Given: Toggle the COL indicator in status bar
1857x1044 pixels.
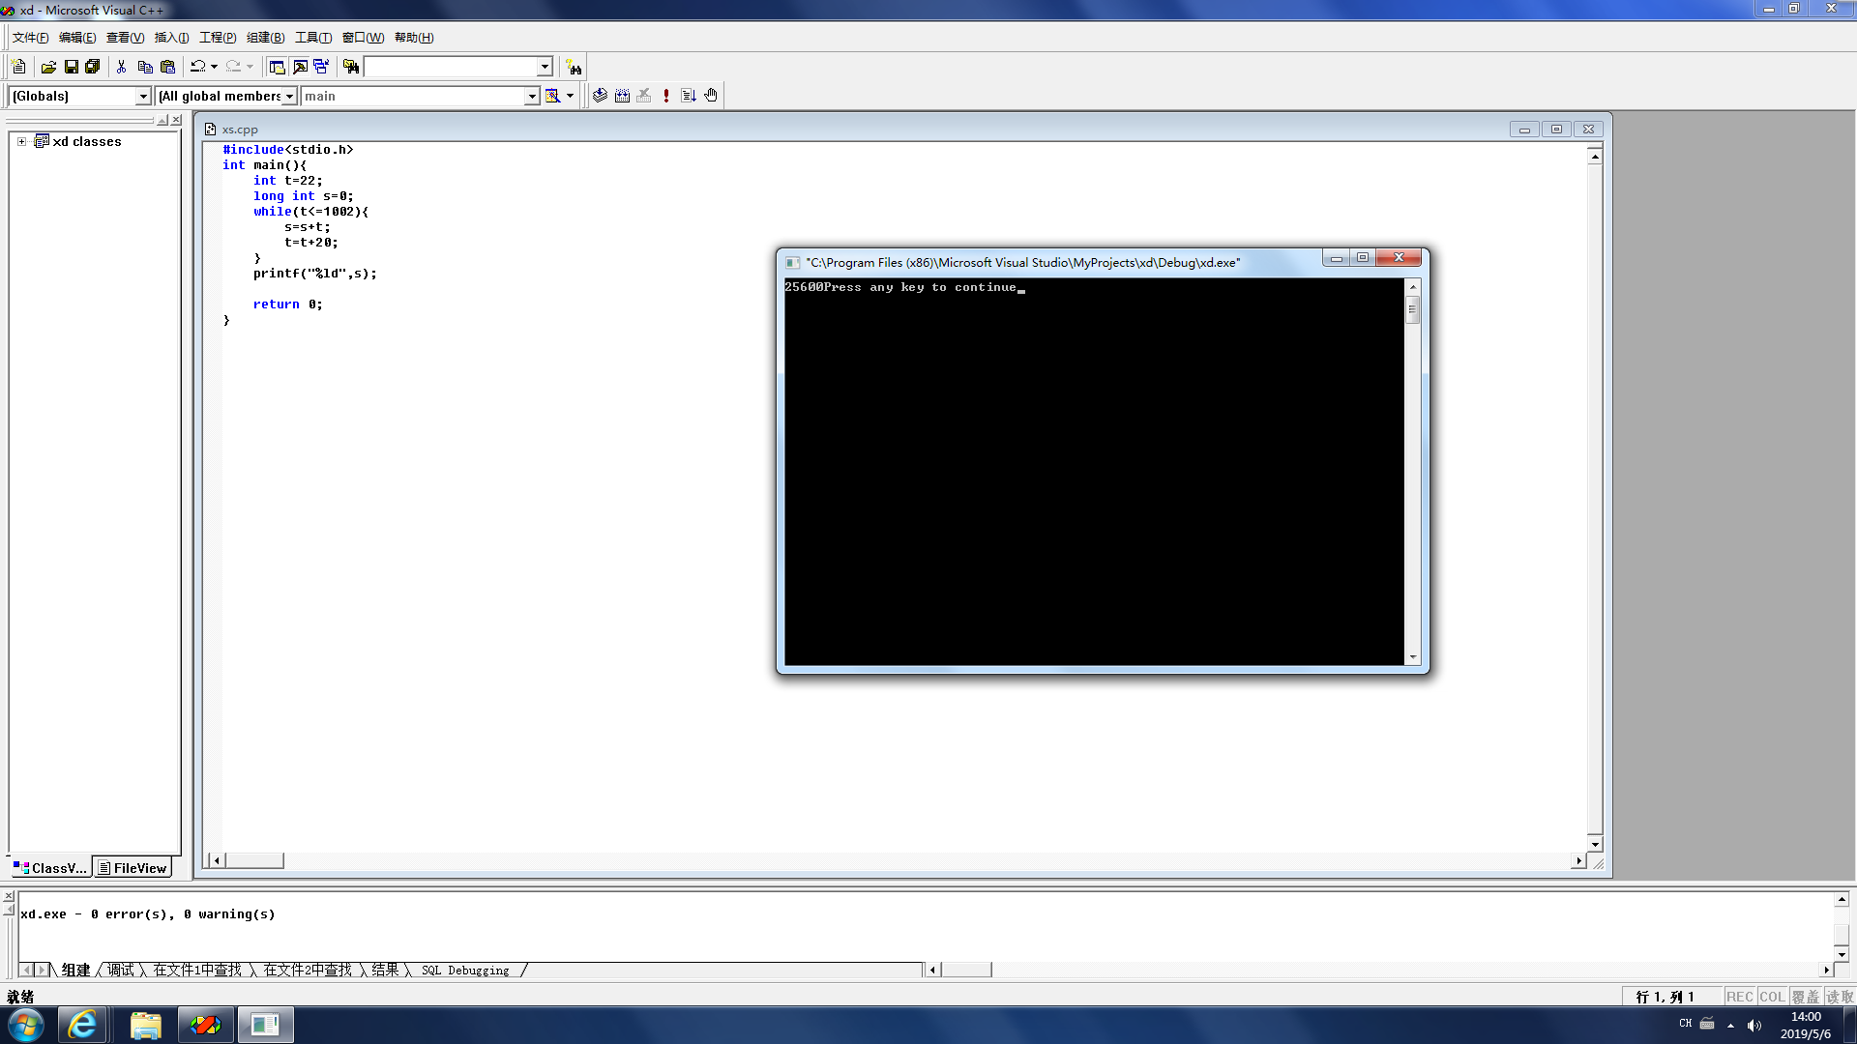Looking at the screenshot, I should (1772, 997).
